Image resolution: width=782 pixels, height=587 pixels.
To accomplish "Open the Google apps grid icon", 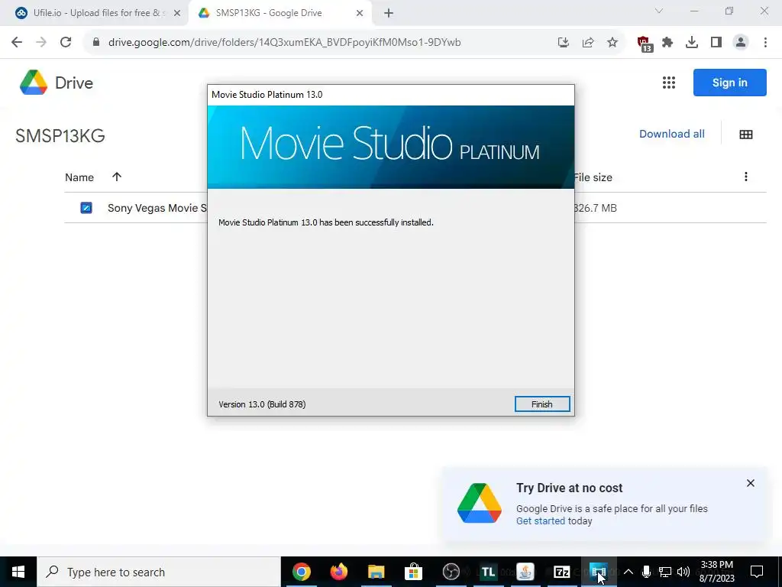I will point(668,83).
